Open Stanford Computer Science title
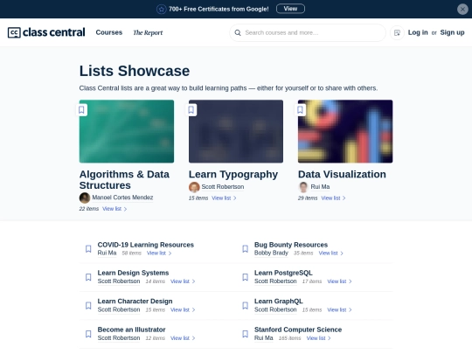The image size is (472, 354). coord(298,330)
